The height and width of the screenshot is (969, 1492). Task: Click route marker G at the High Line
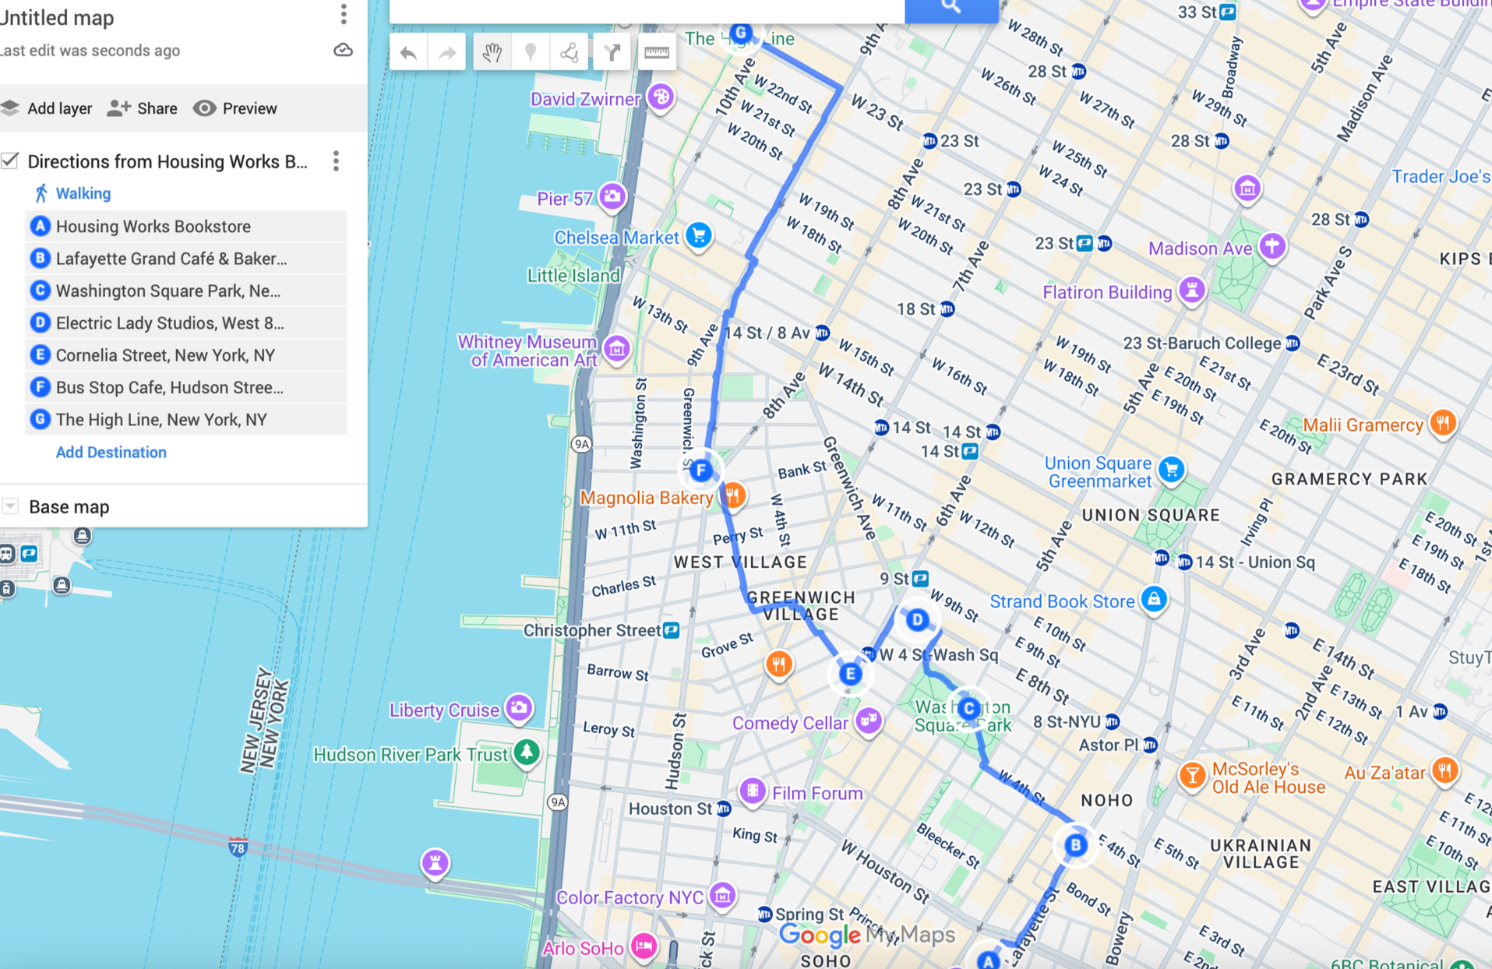pos(741,33)
